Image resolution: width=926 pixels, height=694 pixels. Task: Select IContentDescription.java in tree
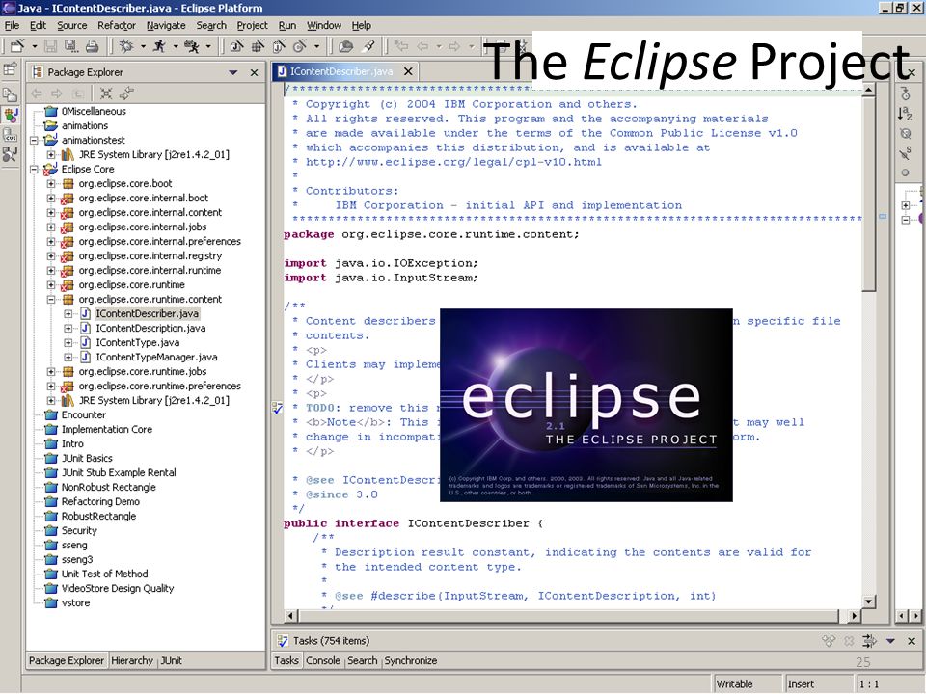pyautogui.click(x=150, y=328)
